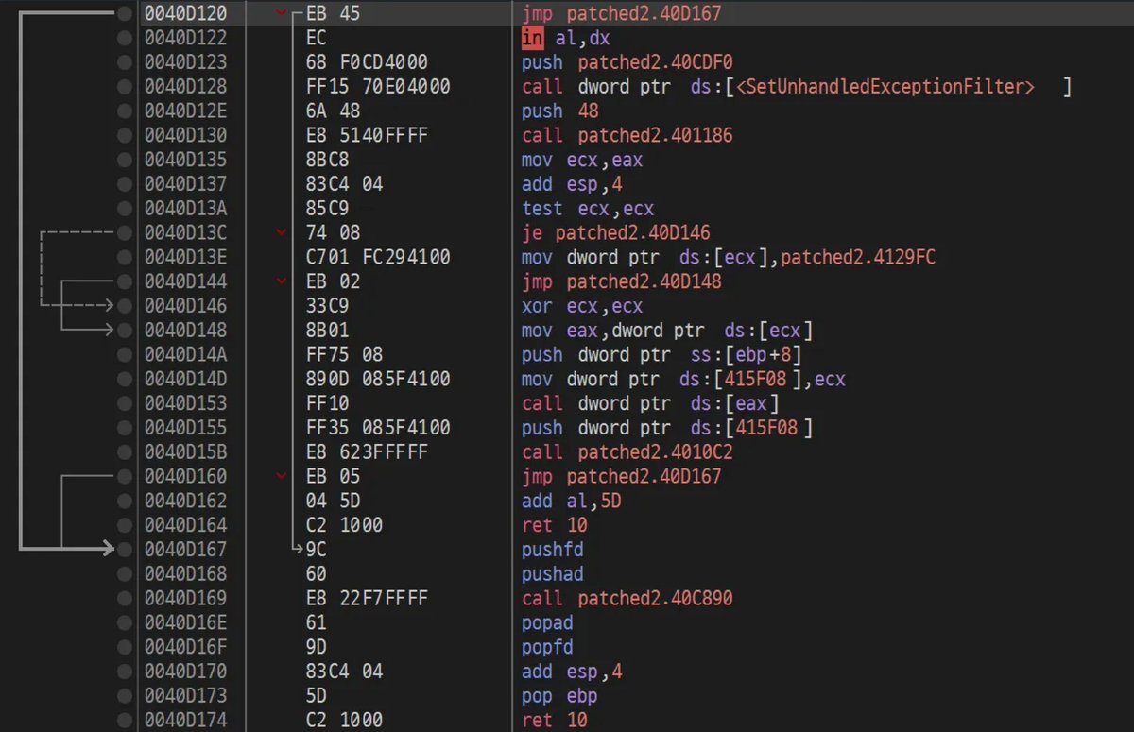The height and width of the screenshot is (732, 1134).
Task: Click the red jump marker beside bytes EB 05
Action: point(280,477)
